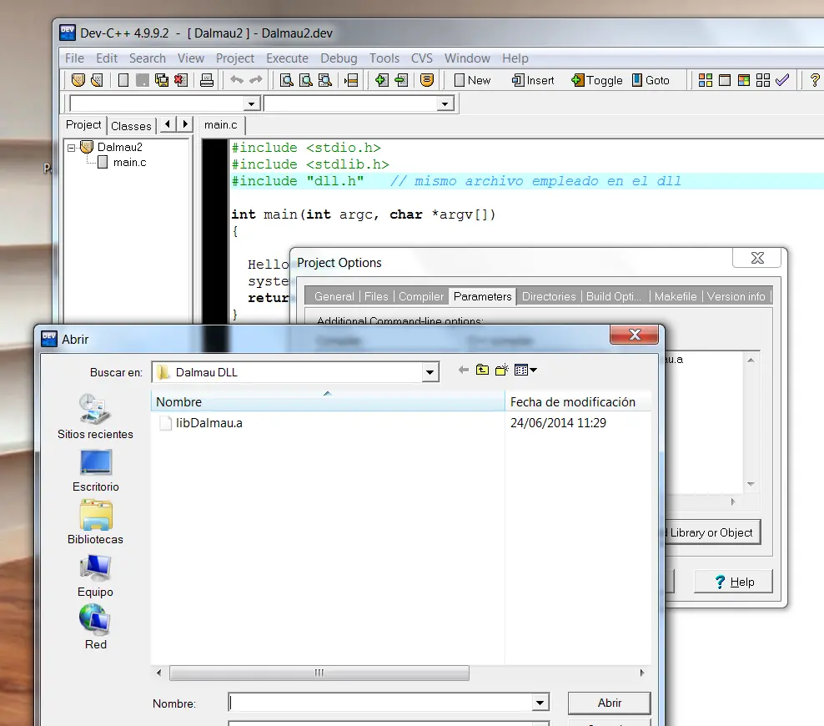824x726 pixels.
Task: Go to Escritorio location
Action: 96,471
